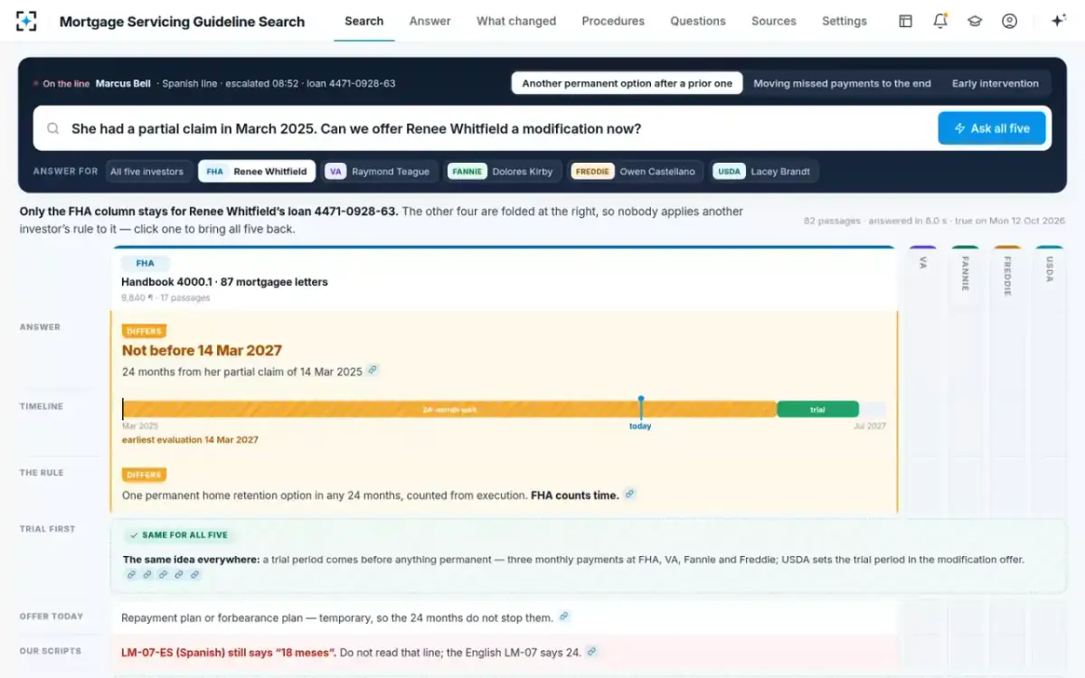Select the USDA Lacey Brandt chip
This screenshot has height=678, width=1085.
point(765,171)
